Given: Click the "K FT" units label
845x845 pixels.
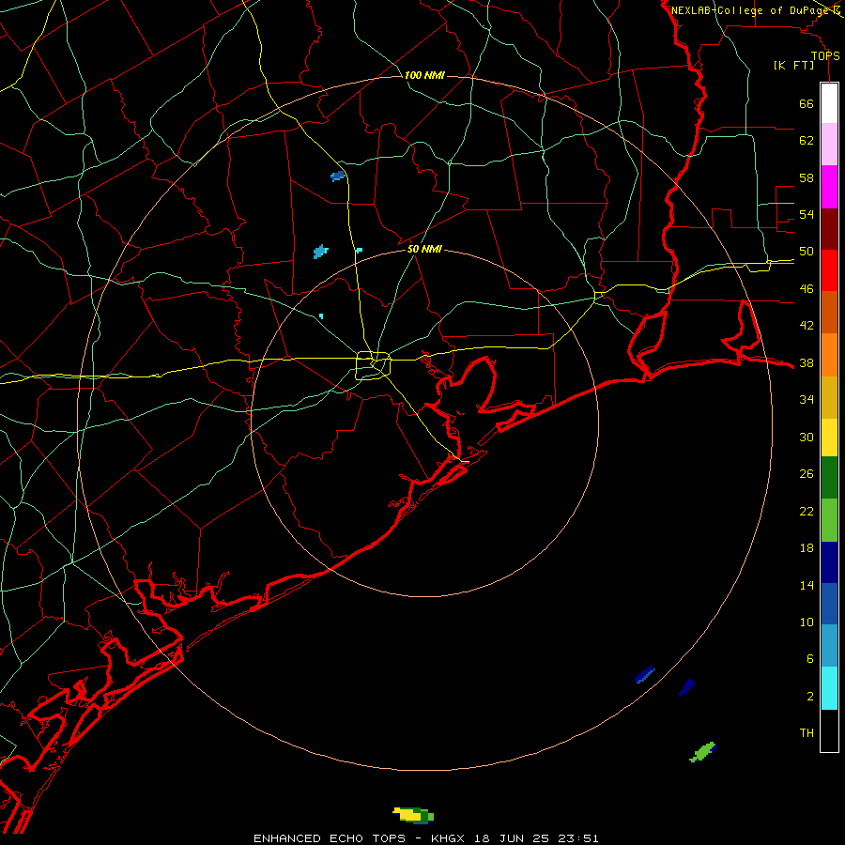Looking at the screenshot, I should pos(793,66).
